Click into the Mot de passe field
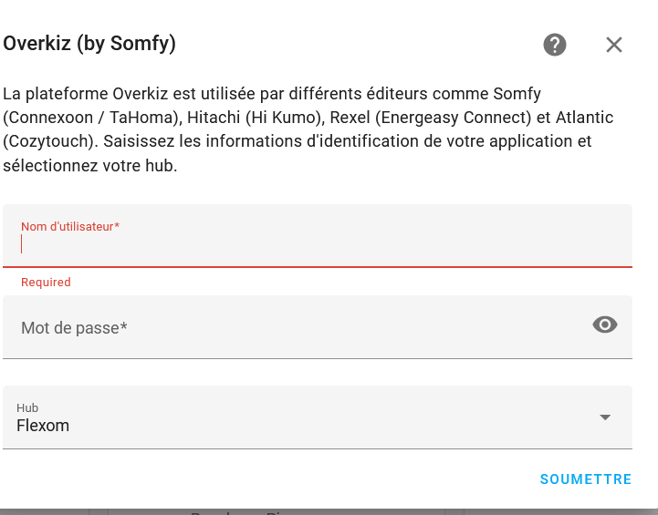 click(x=292, y=327)
